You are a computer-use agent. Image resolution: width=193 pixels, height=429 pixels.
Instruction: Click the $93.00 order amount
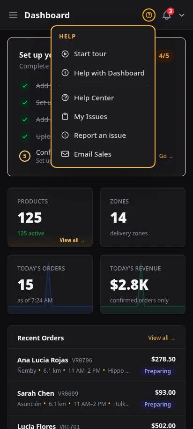click(x=165, y=392)
